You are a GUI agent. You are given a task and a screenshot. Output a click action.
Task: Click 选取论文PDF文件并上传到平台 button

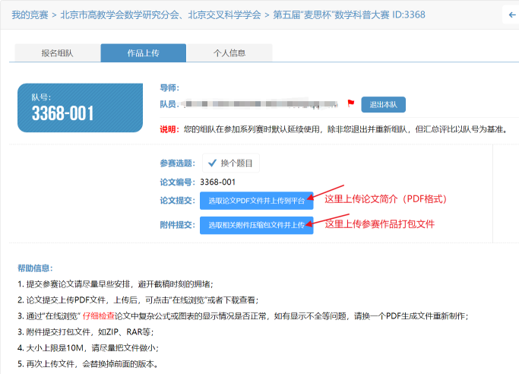pos(257,201)
